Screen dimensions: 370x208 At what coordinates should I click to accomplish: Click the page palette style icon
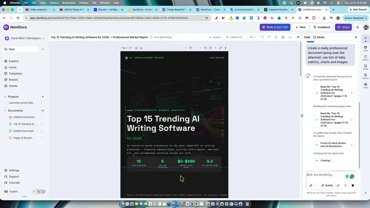click(190, 48)
